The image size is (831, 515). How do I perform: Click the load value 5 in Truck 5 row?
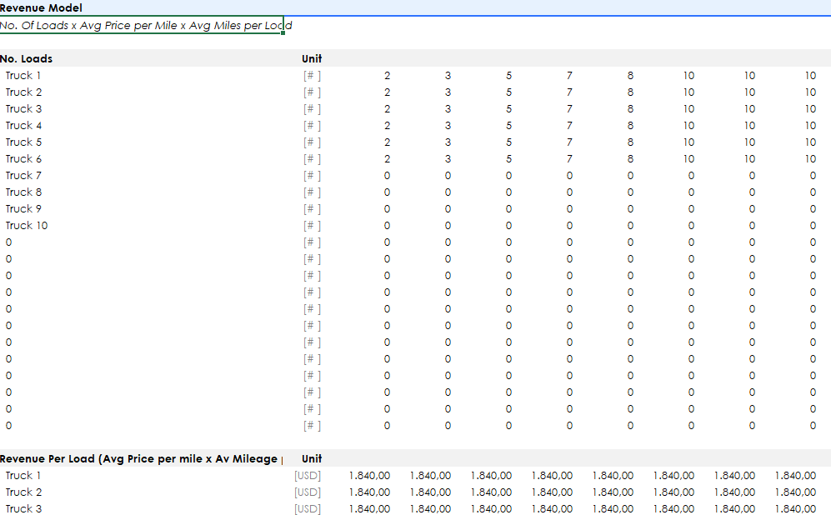pos(508,142)
